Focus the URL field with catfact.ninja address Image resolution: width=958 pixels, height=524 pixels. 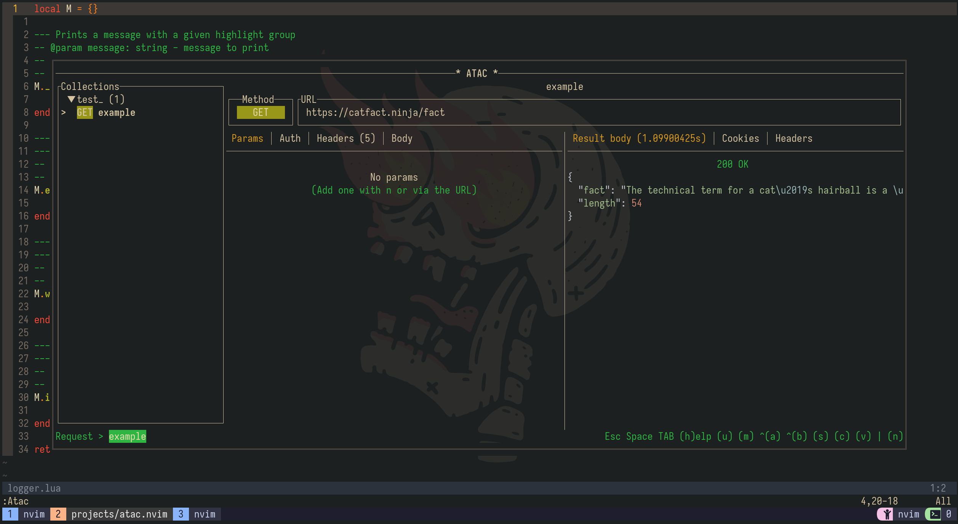coord(599,112)
